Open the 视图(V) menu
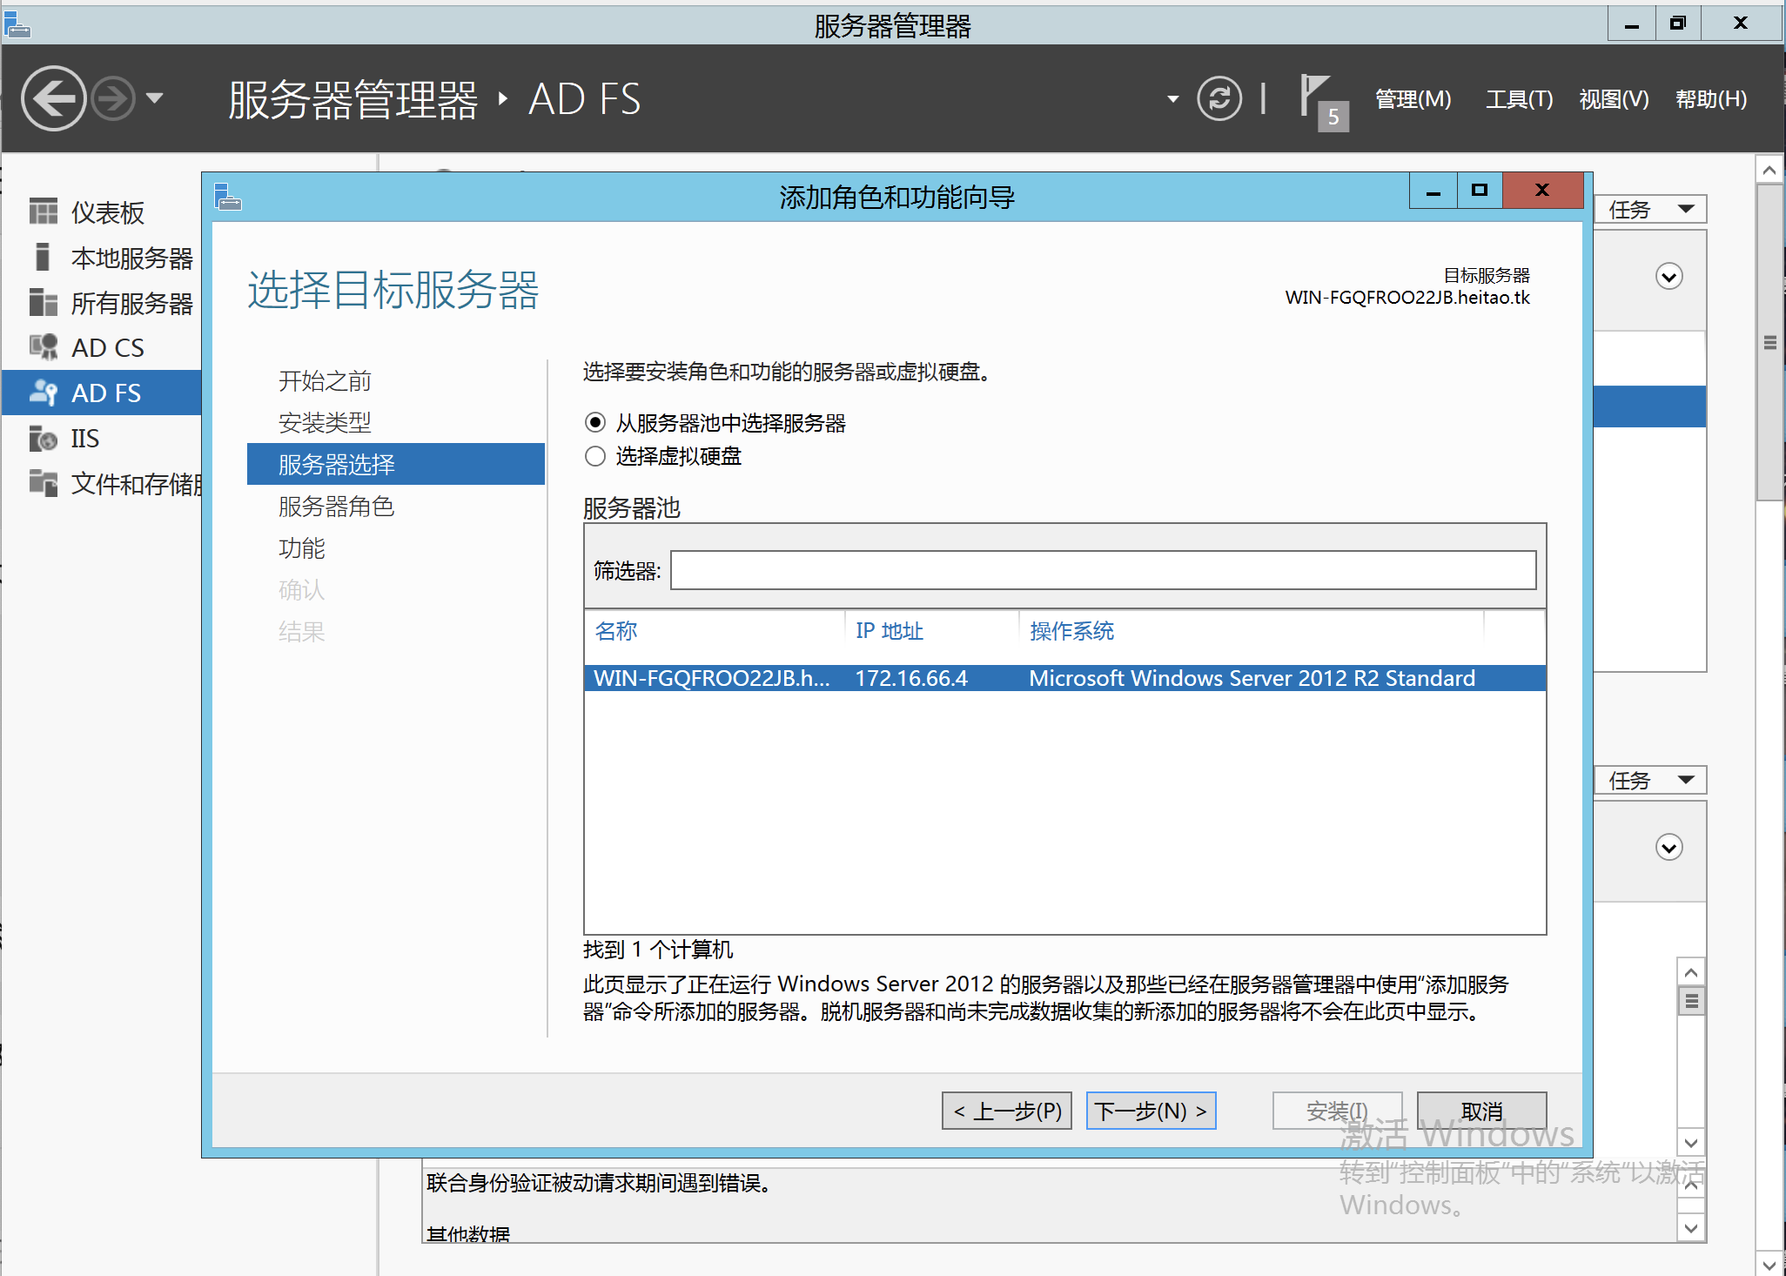This screenshot has height=1276, width=1786. pyautogui.click(x=1614, y=99)
